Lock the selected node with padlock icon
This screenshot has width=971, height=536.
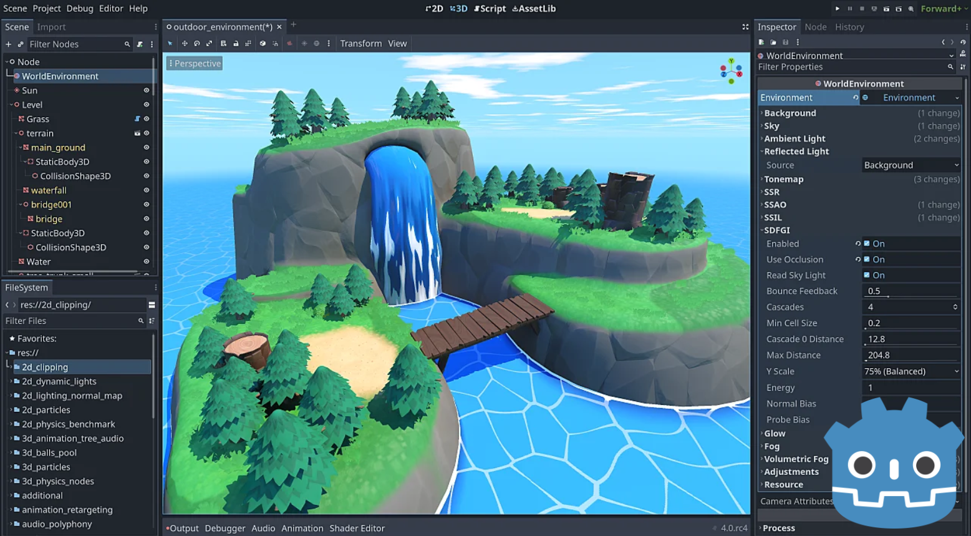point(236,44)
